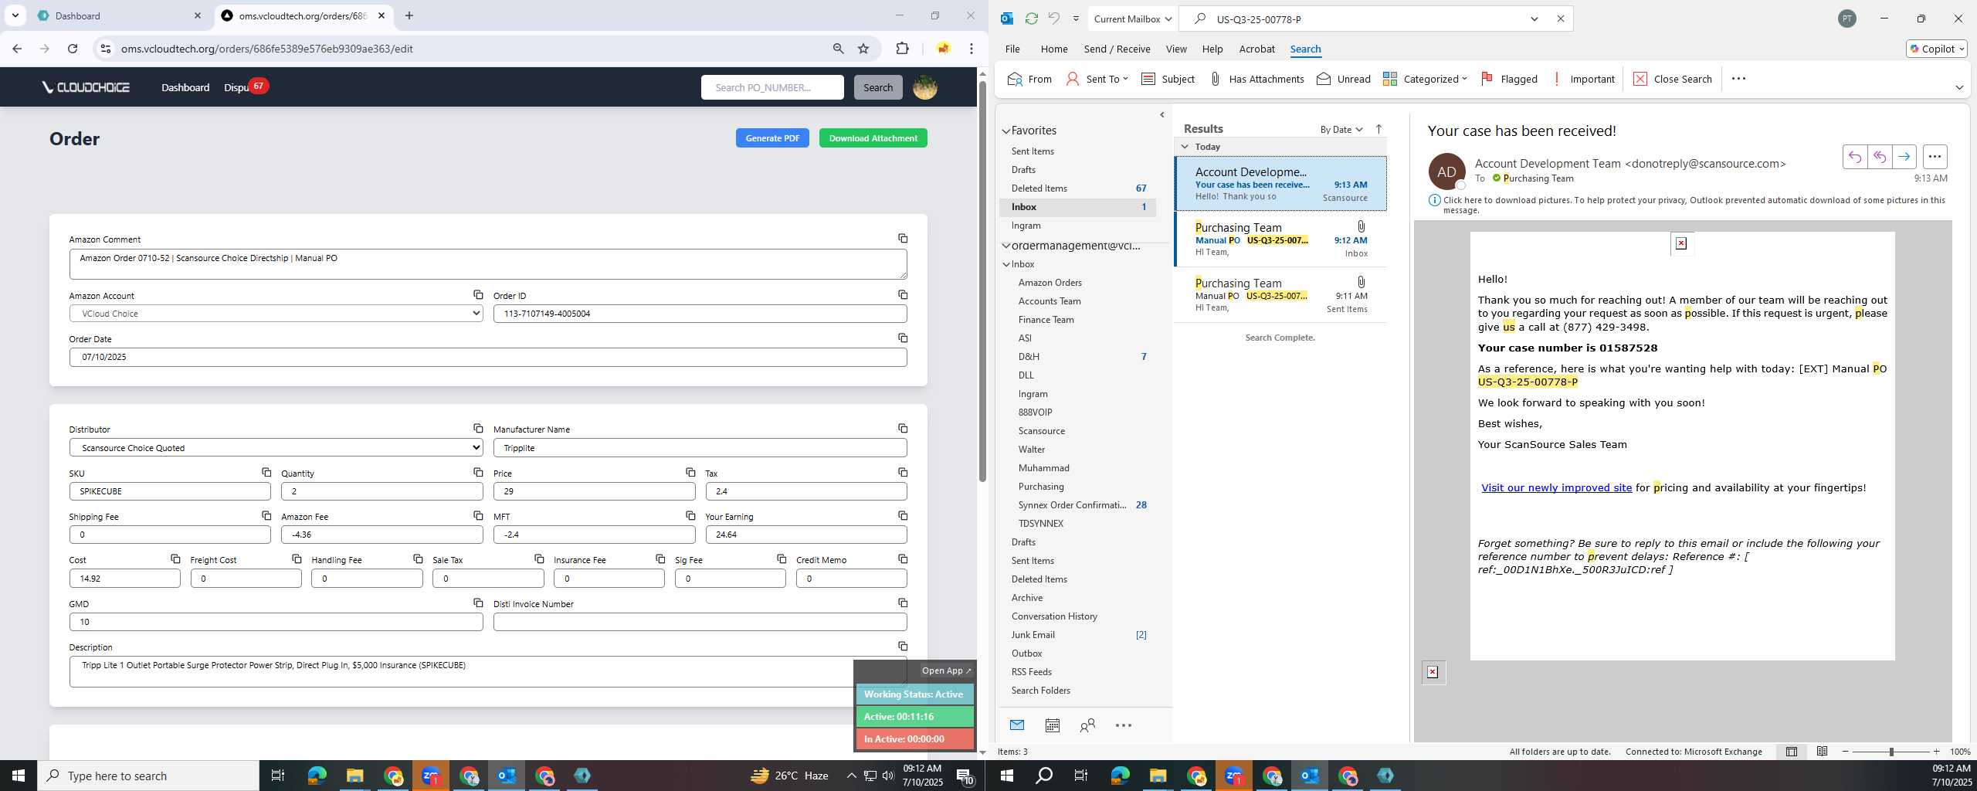
Task: Switch to Acrobat ribbon tab
Action: (x=1256, y=49)
